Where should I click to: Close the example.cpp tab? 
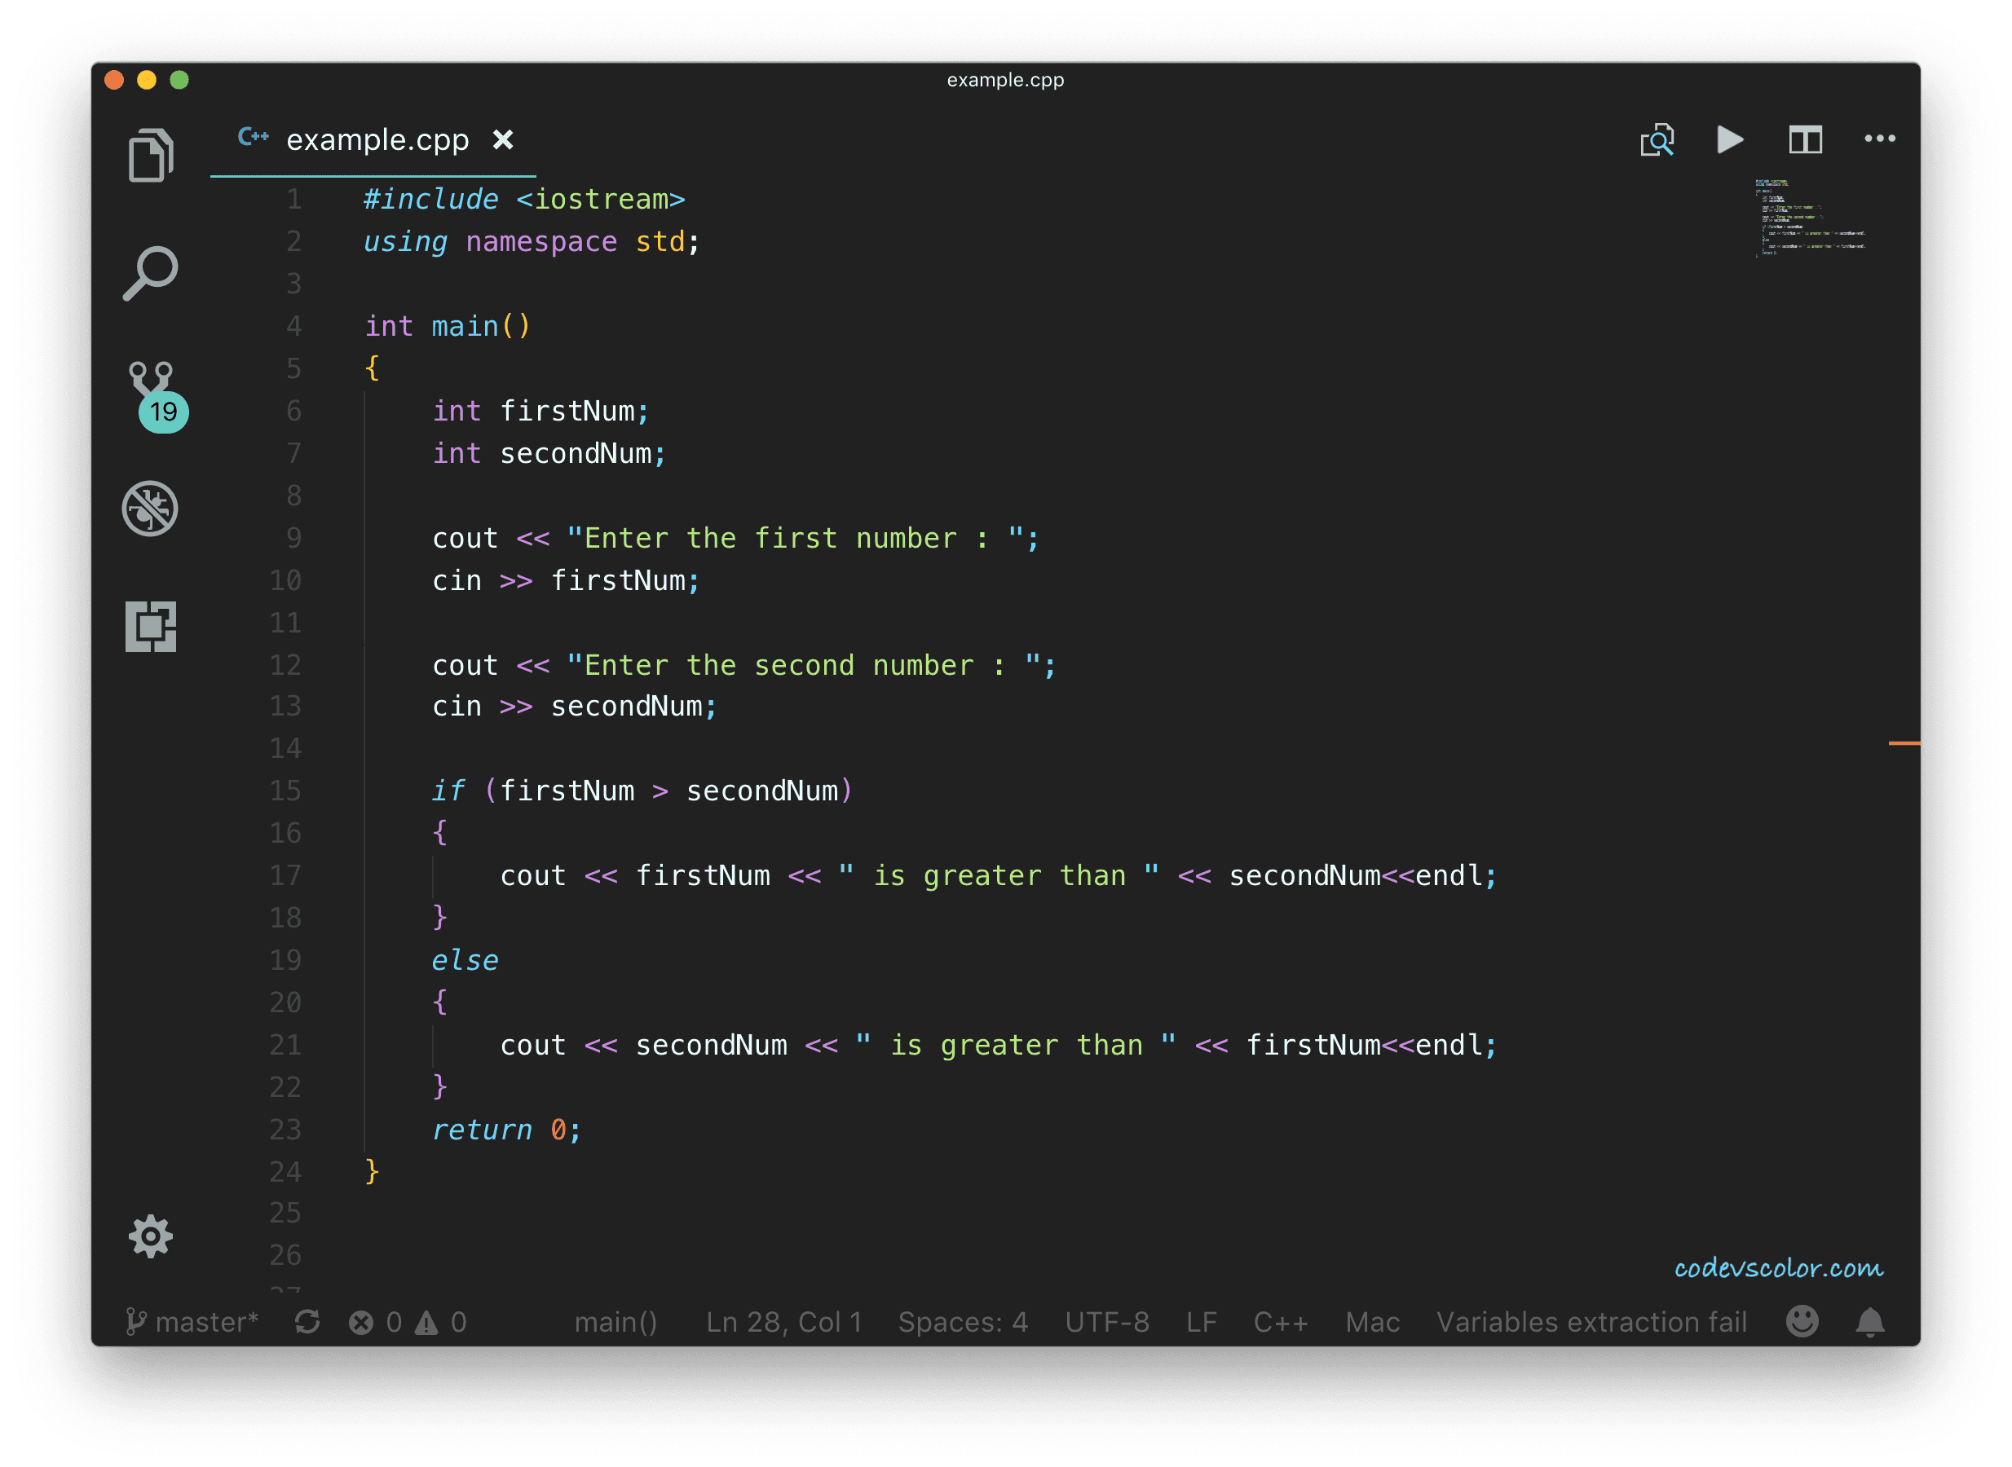pyautogui.click(x=503, y=139)
